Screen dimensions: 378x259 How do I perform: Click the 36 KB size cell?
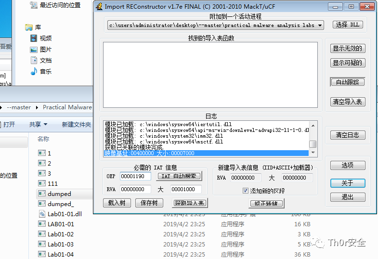coord(302,254)
